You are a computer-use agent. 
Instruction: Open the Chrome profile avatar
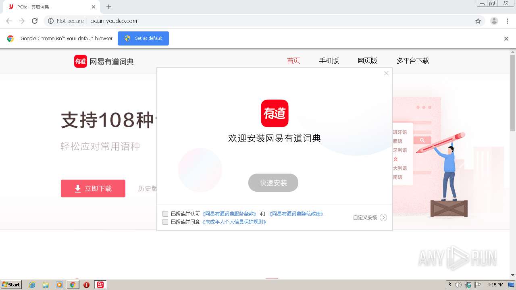tap(494, 21)
